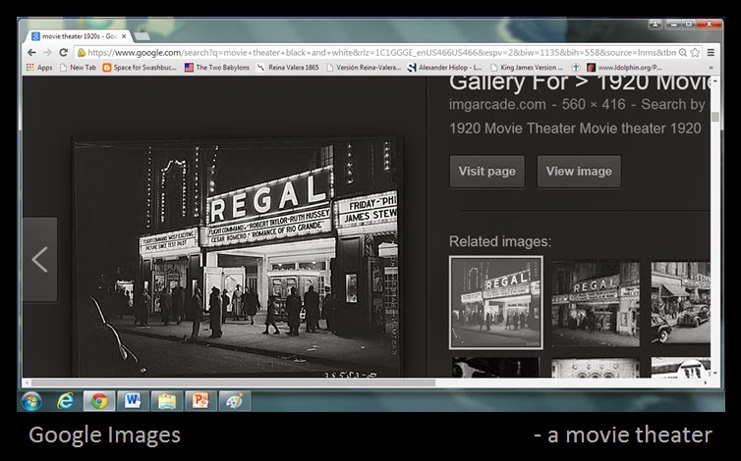This screenshot has width=741, height=461.
Task: Show previous image with left arrow
Action: pyautogui.click(x=40, y=260)
